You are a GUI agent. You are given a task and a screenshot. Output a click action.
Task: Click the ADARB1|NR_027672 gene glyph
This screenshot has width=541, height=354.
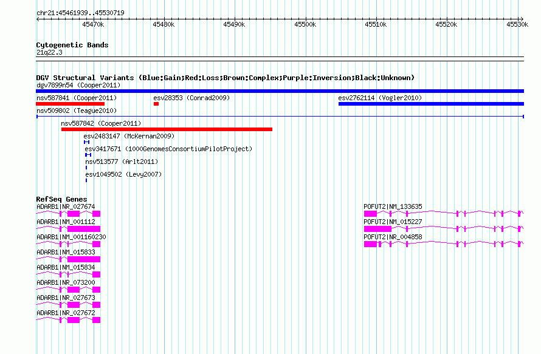click(x=68, y=320)
